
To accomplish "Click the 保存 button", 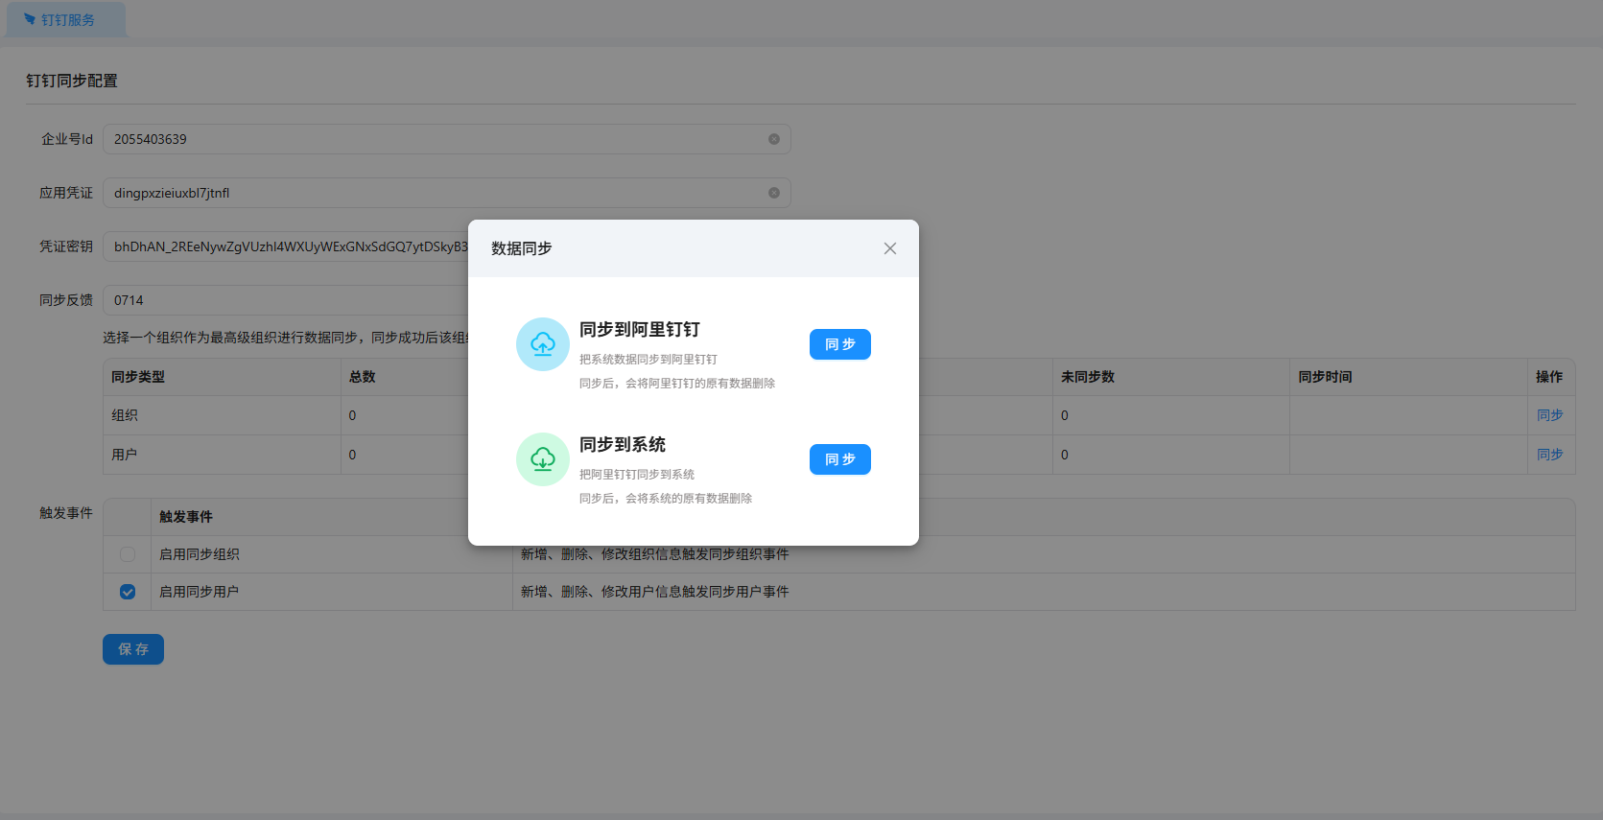I will [133, 649].
